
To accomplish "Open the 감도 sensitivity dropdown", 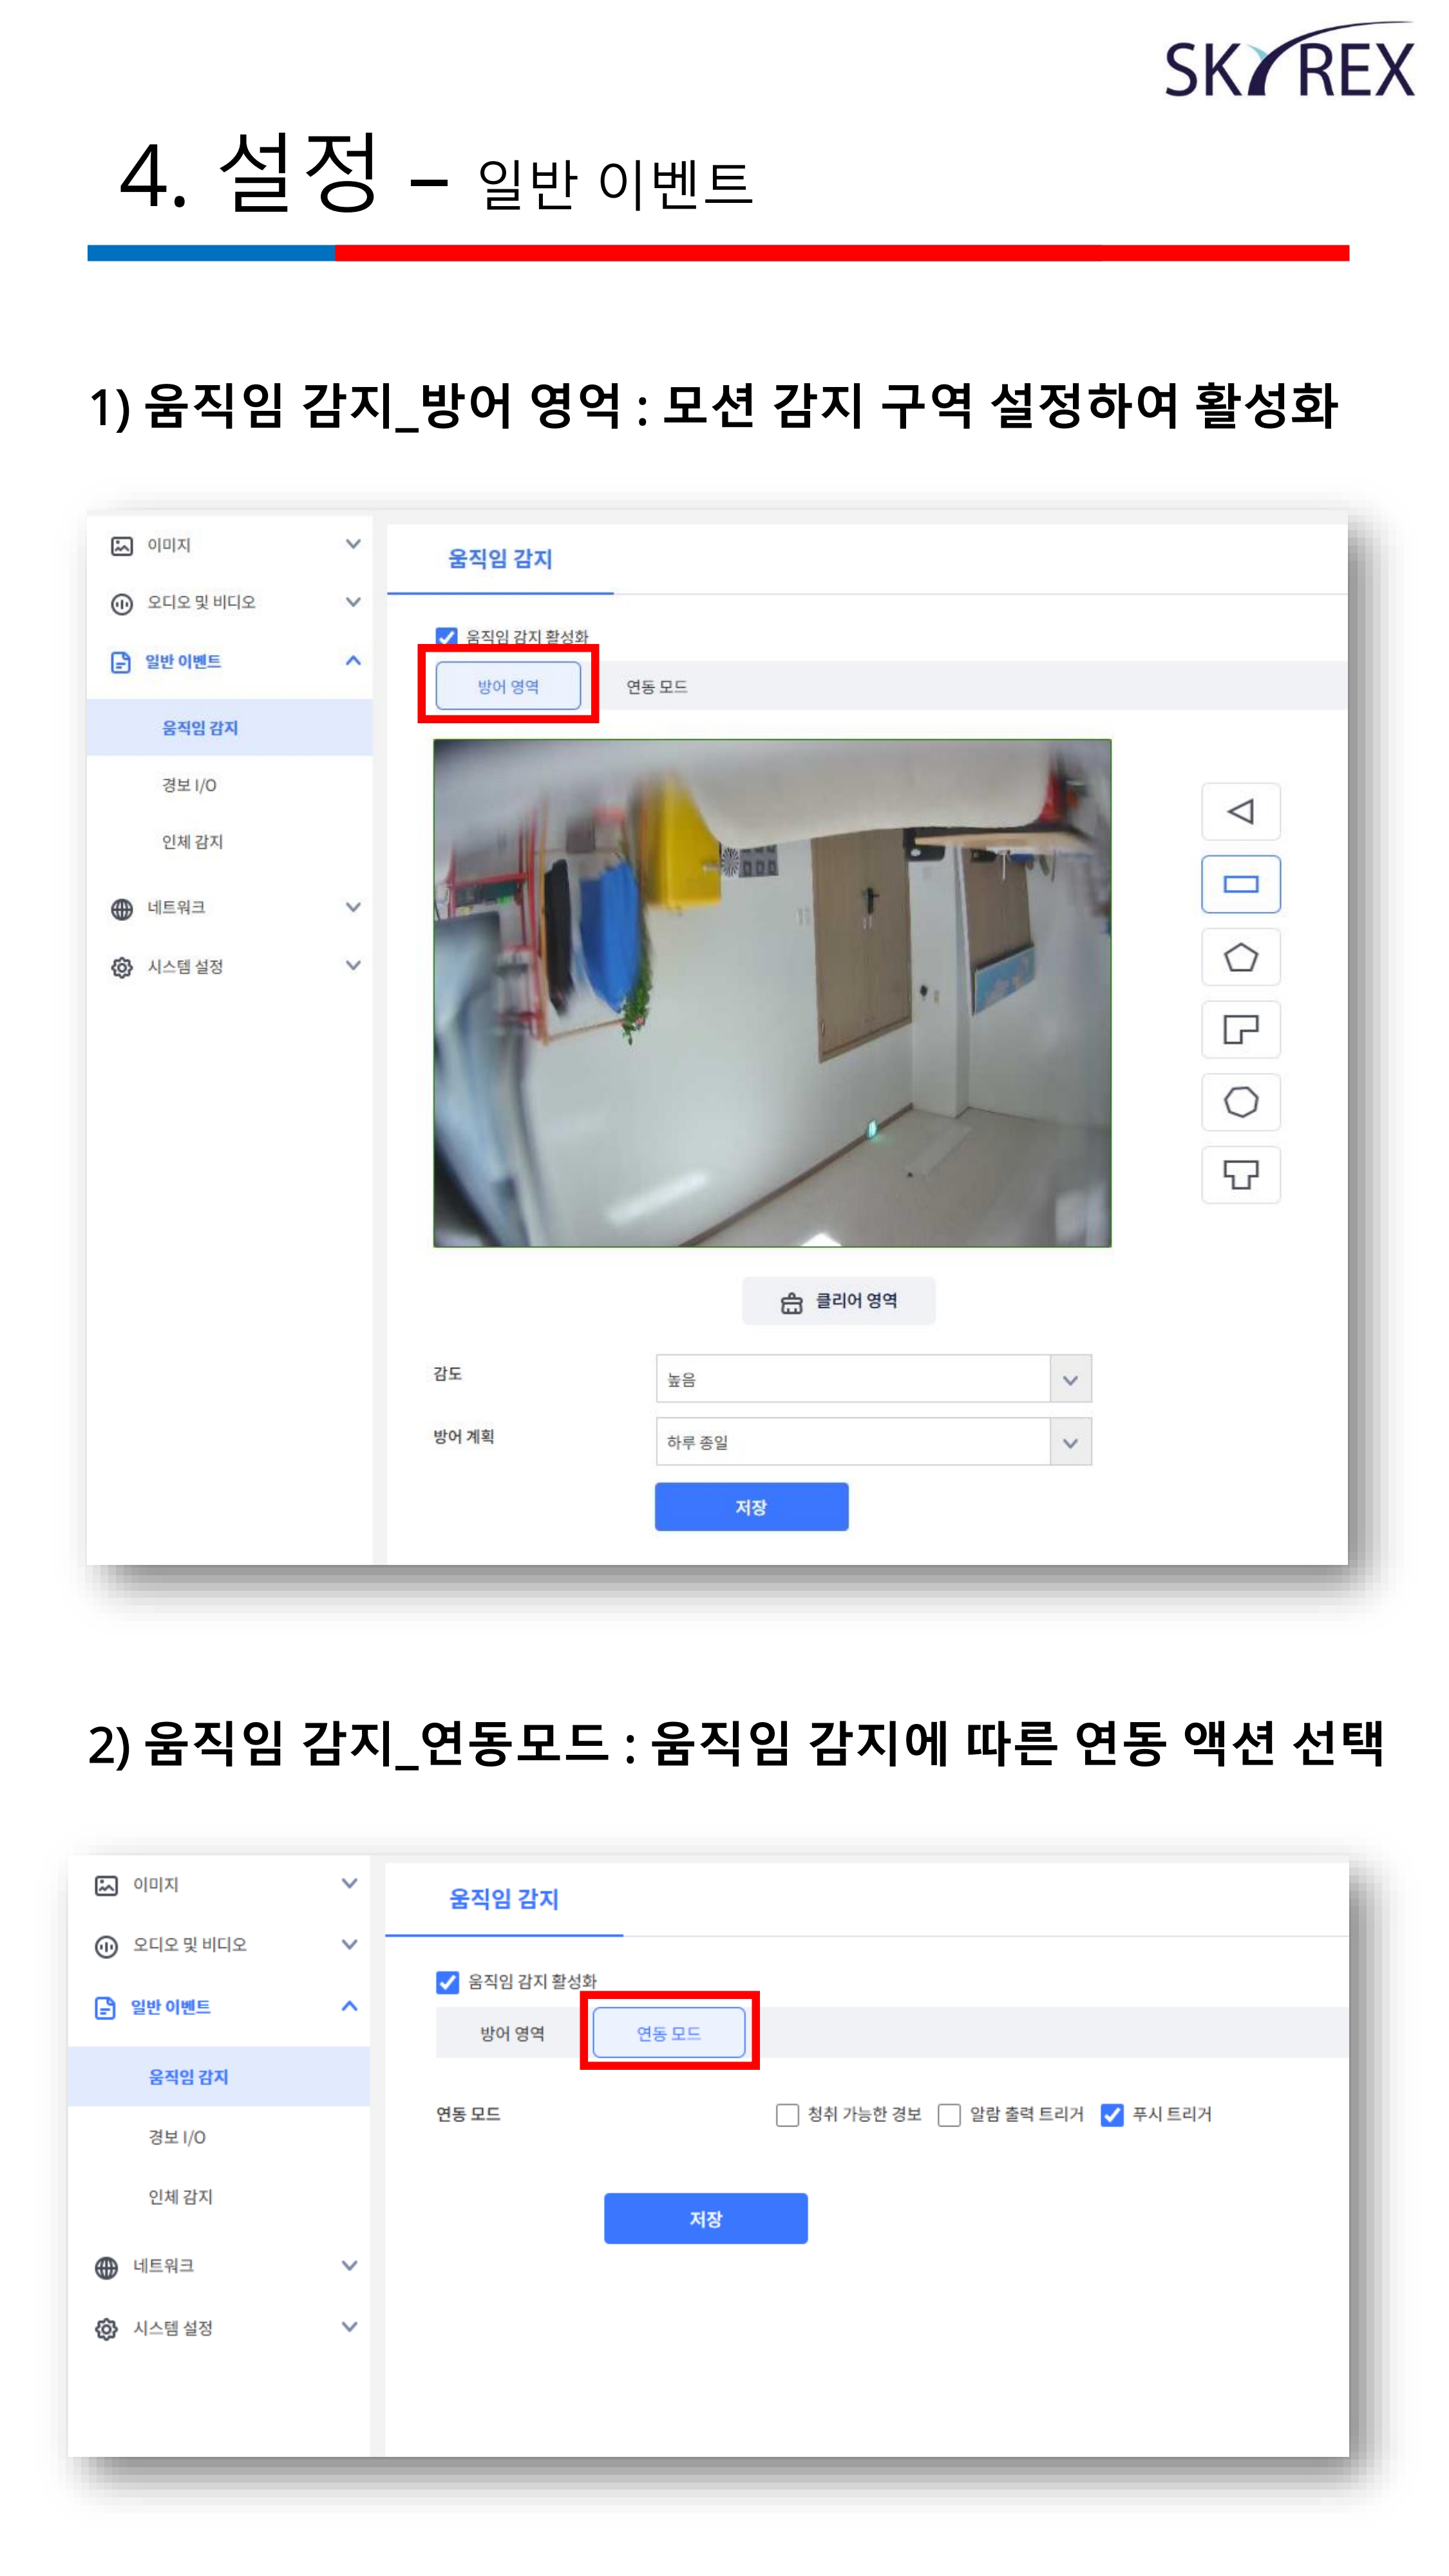I will tap(873, 1379).
